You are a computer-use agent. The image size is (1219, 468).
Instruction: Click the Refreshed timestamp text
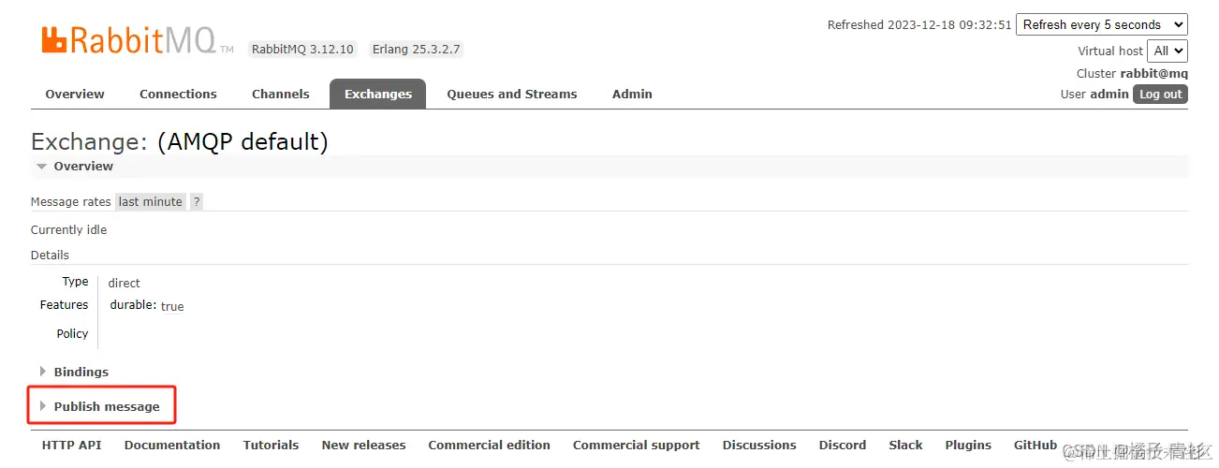[x=919, y=25]
